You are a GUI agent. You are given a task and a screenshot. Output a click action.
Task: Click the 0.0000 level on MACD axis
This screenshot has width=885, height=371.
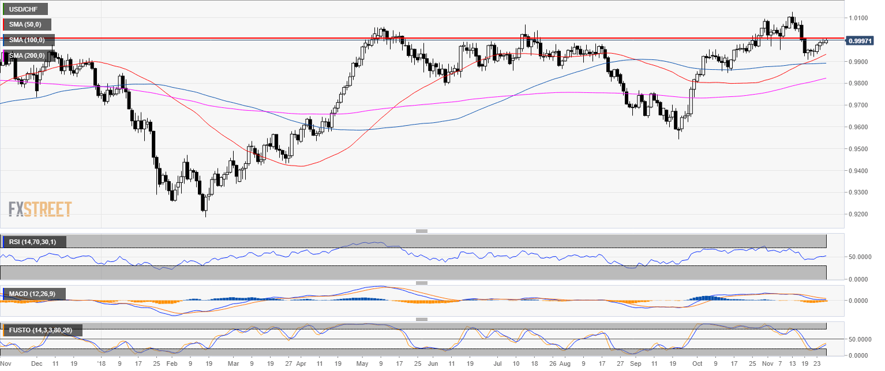coord(860,301)
